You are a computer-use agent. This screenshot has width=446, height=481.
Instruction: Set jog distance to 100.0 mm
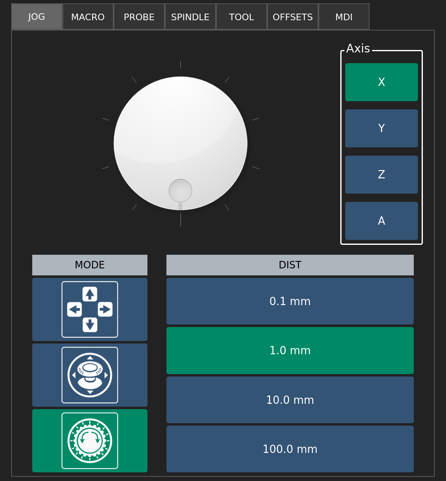point(290,449)
